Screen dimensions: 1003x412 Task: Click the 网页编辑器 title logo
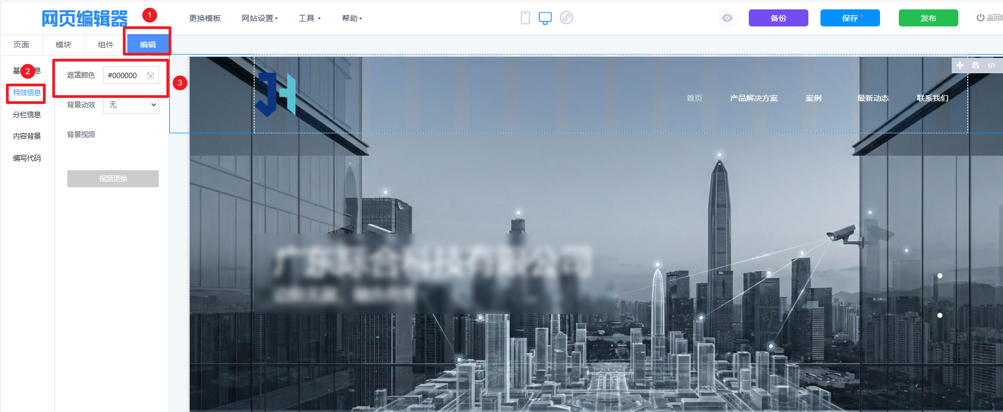coord(84,19)
